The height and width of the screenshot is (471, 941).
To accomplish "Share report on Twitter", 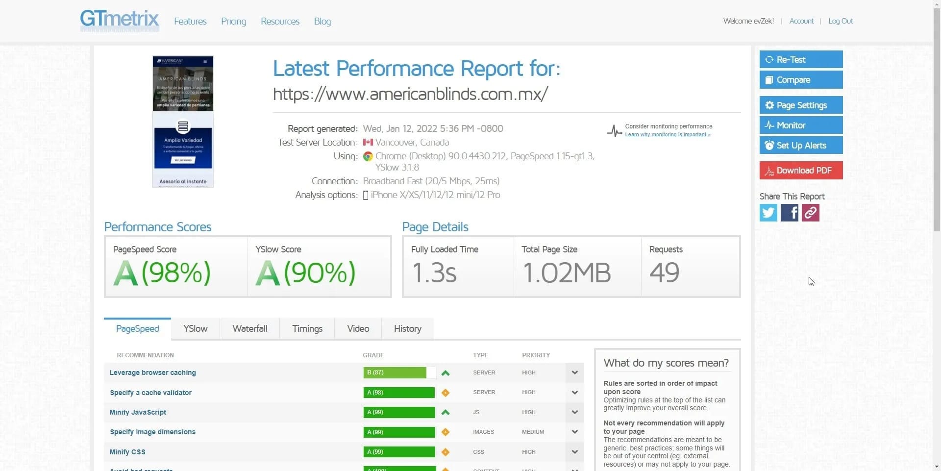I will click(x=768, y=212).
